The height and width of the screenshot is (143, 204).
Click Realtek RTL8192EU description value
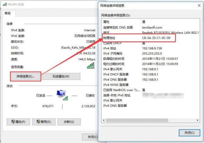171,33
